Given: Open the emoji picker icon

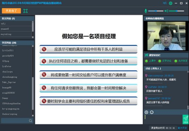Looking at the screenshot, I should [151, 112].
